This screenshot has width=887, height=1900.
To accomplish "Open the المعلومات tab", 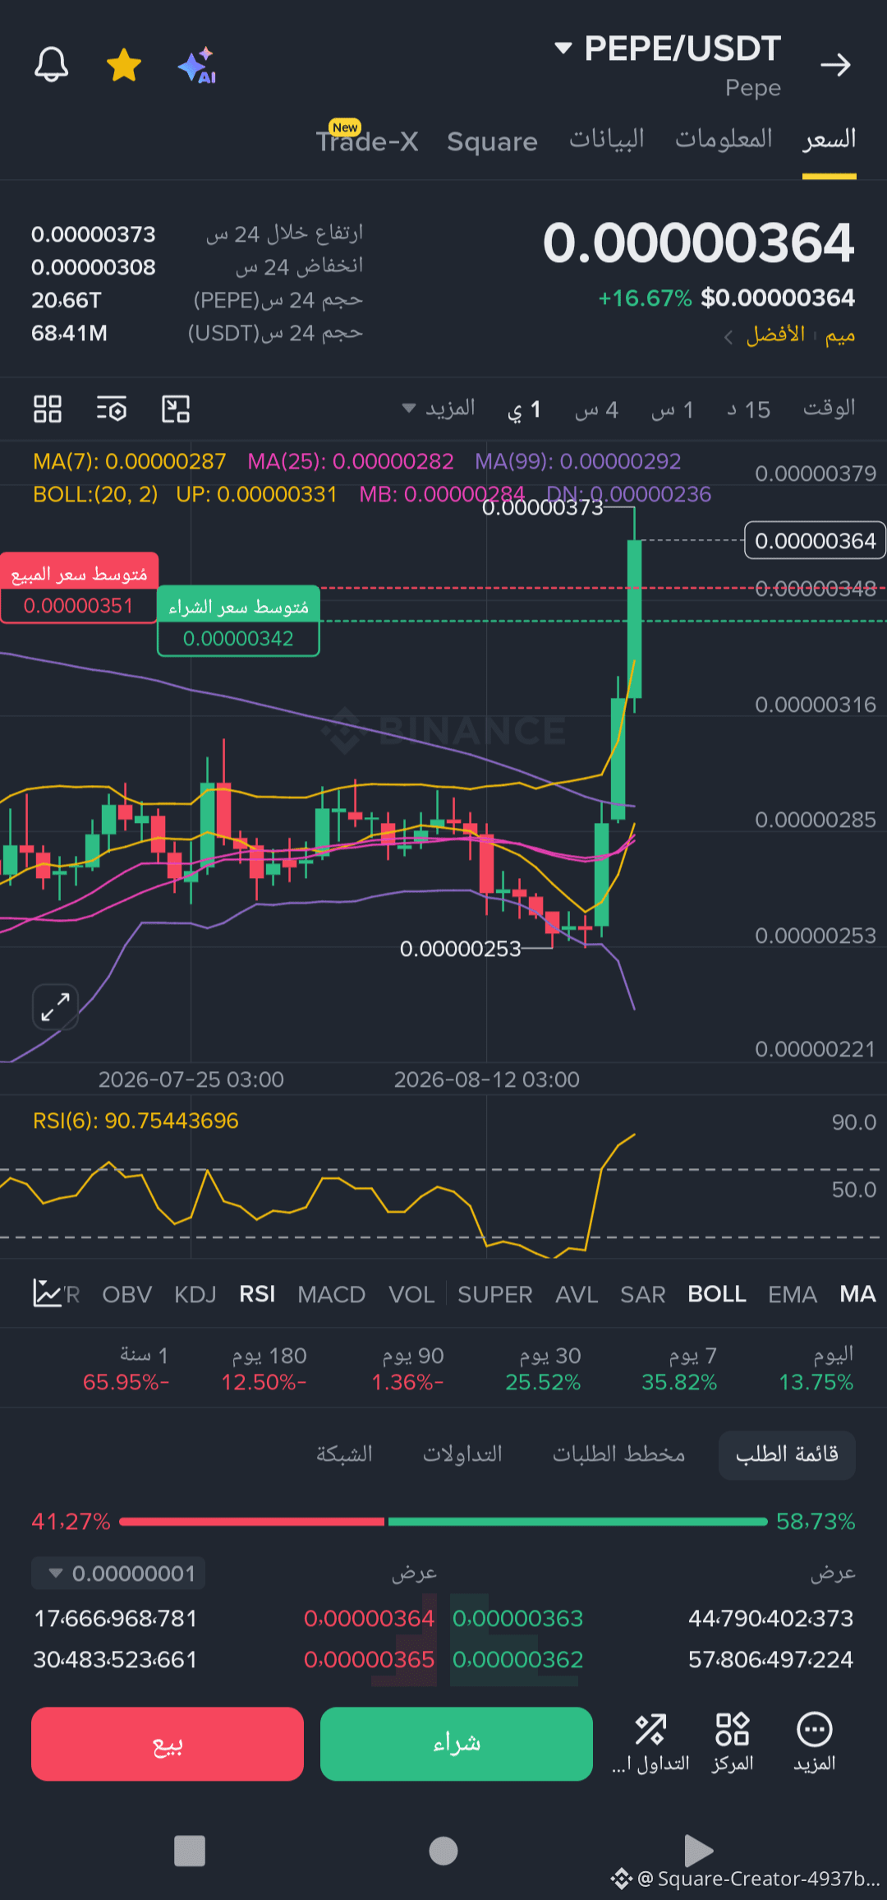I will point(724,138).
